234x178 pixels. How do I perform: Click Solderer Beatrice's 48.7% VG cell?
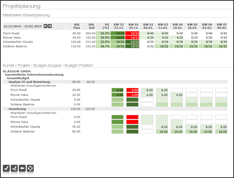103,46
